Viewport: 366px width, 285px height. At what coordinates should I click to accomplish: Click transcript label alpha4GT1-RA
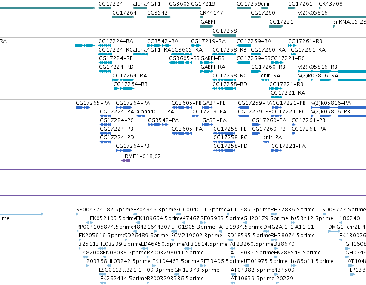(152, 50)
